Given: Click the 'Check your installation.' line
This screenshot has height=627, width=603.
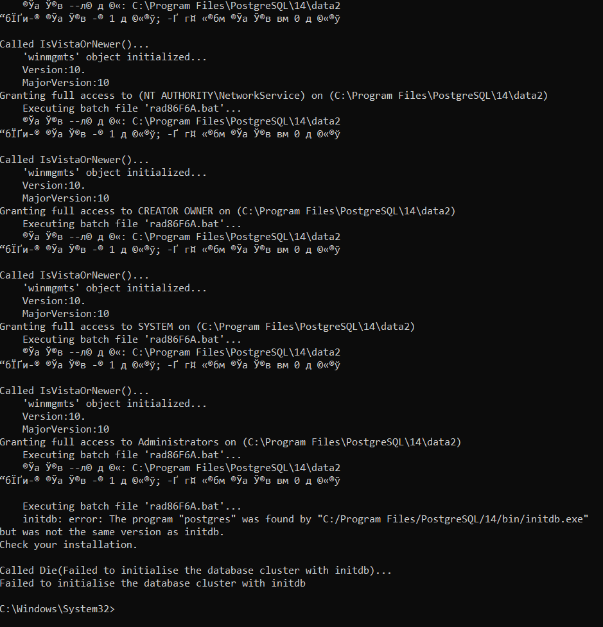Looking at the screenshot, I should pos(69,544).
